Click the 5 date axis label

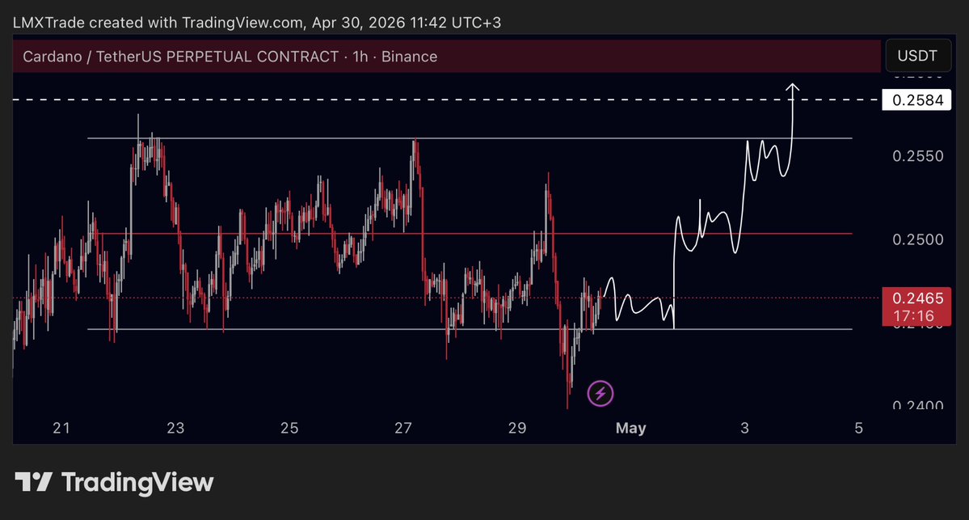pyautogui.click(x=858, y=428)
